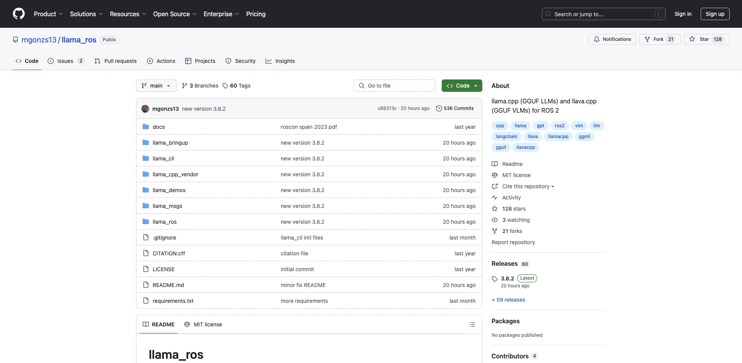The width and height of the screenshot is (742, 363).
Task: Click the ros2 topic tag
Action: pyautogui.click(x=559, y=126)
